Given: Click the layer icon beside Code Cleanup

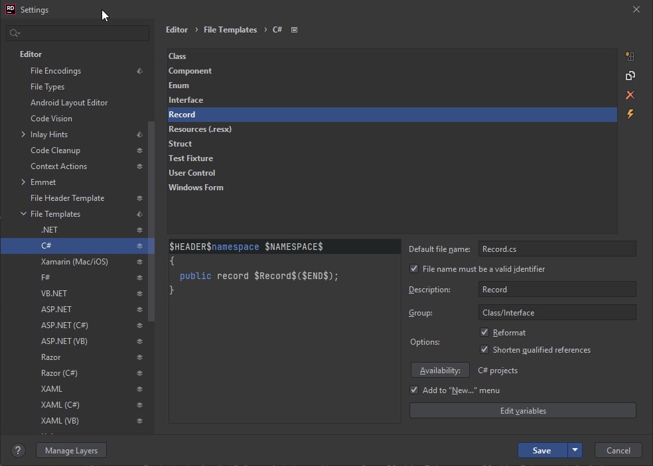Looking at the screenshot, I should click(x=139, y=150).
